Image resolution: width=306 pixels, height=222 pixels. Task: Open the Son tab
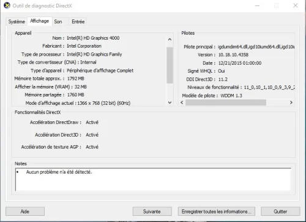(x=58, y=21)
